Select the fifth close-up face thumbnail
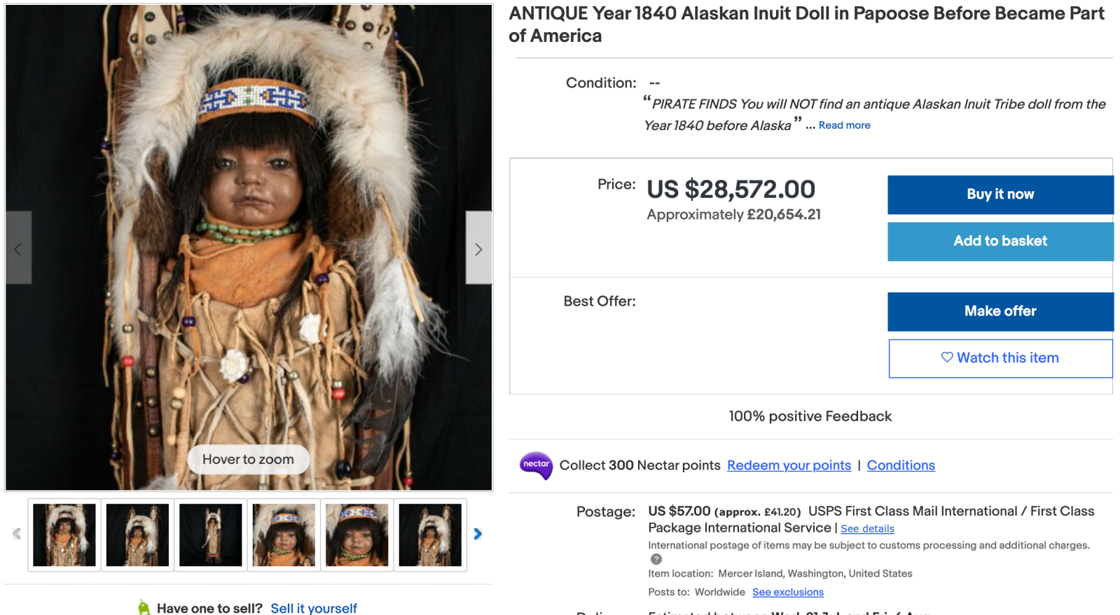 [x=357, y=535]
